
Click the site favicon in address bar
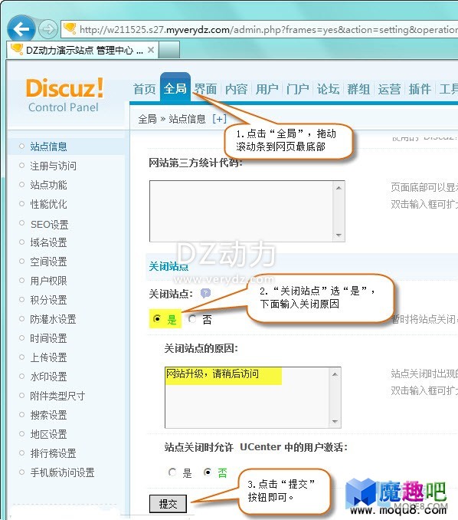70,29
